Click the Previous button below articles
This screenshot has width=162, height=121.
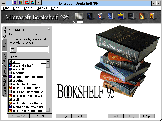(x=18, y=116)
